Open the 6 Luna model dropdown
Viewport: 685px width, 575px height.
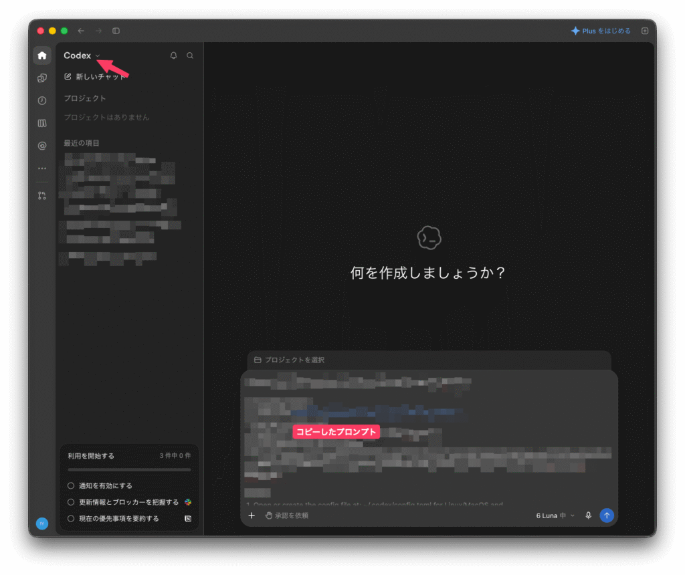(555, 515)
